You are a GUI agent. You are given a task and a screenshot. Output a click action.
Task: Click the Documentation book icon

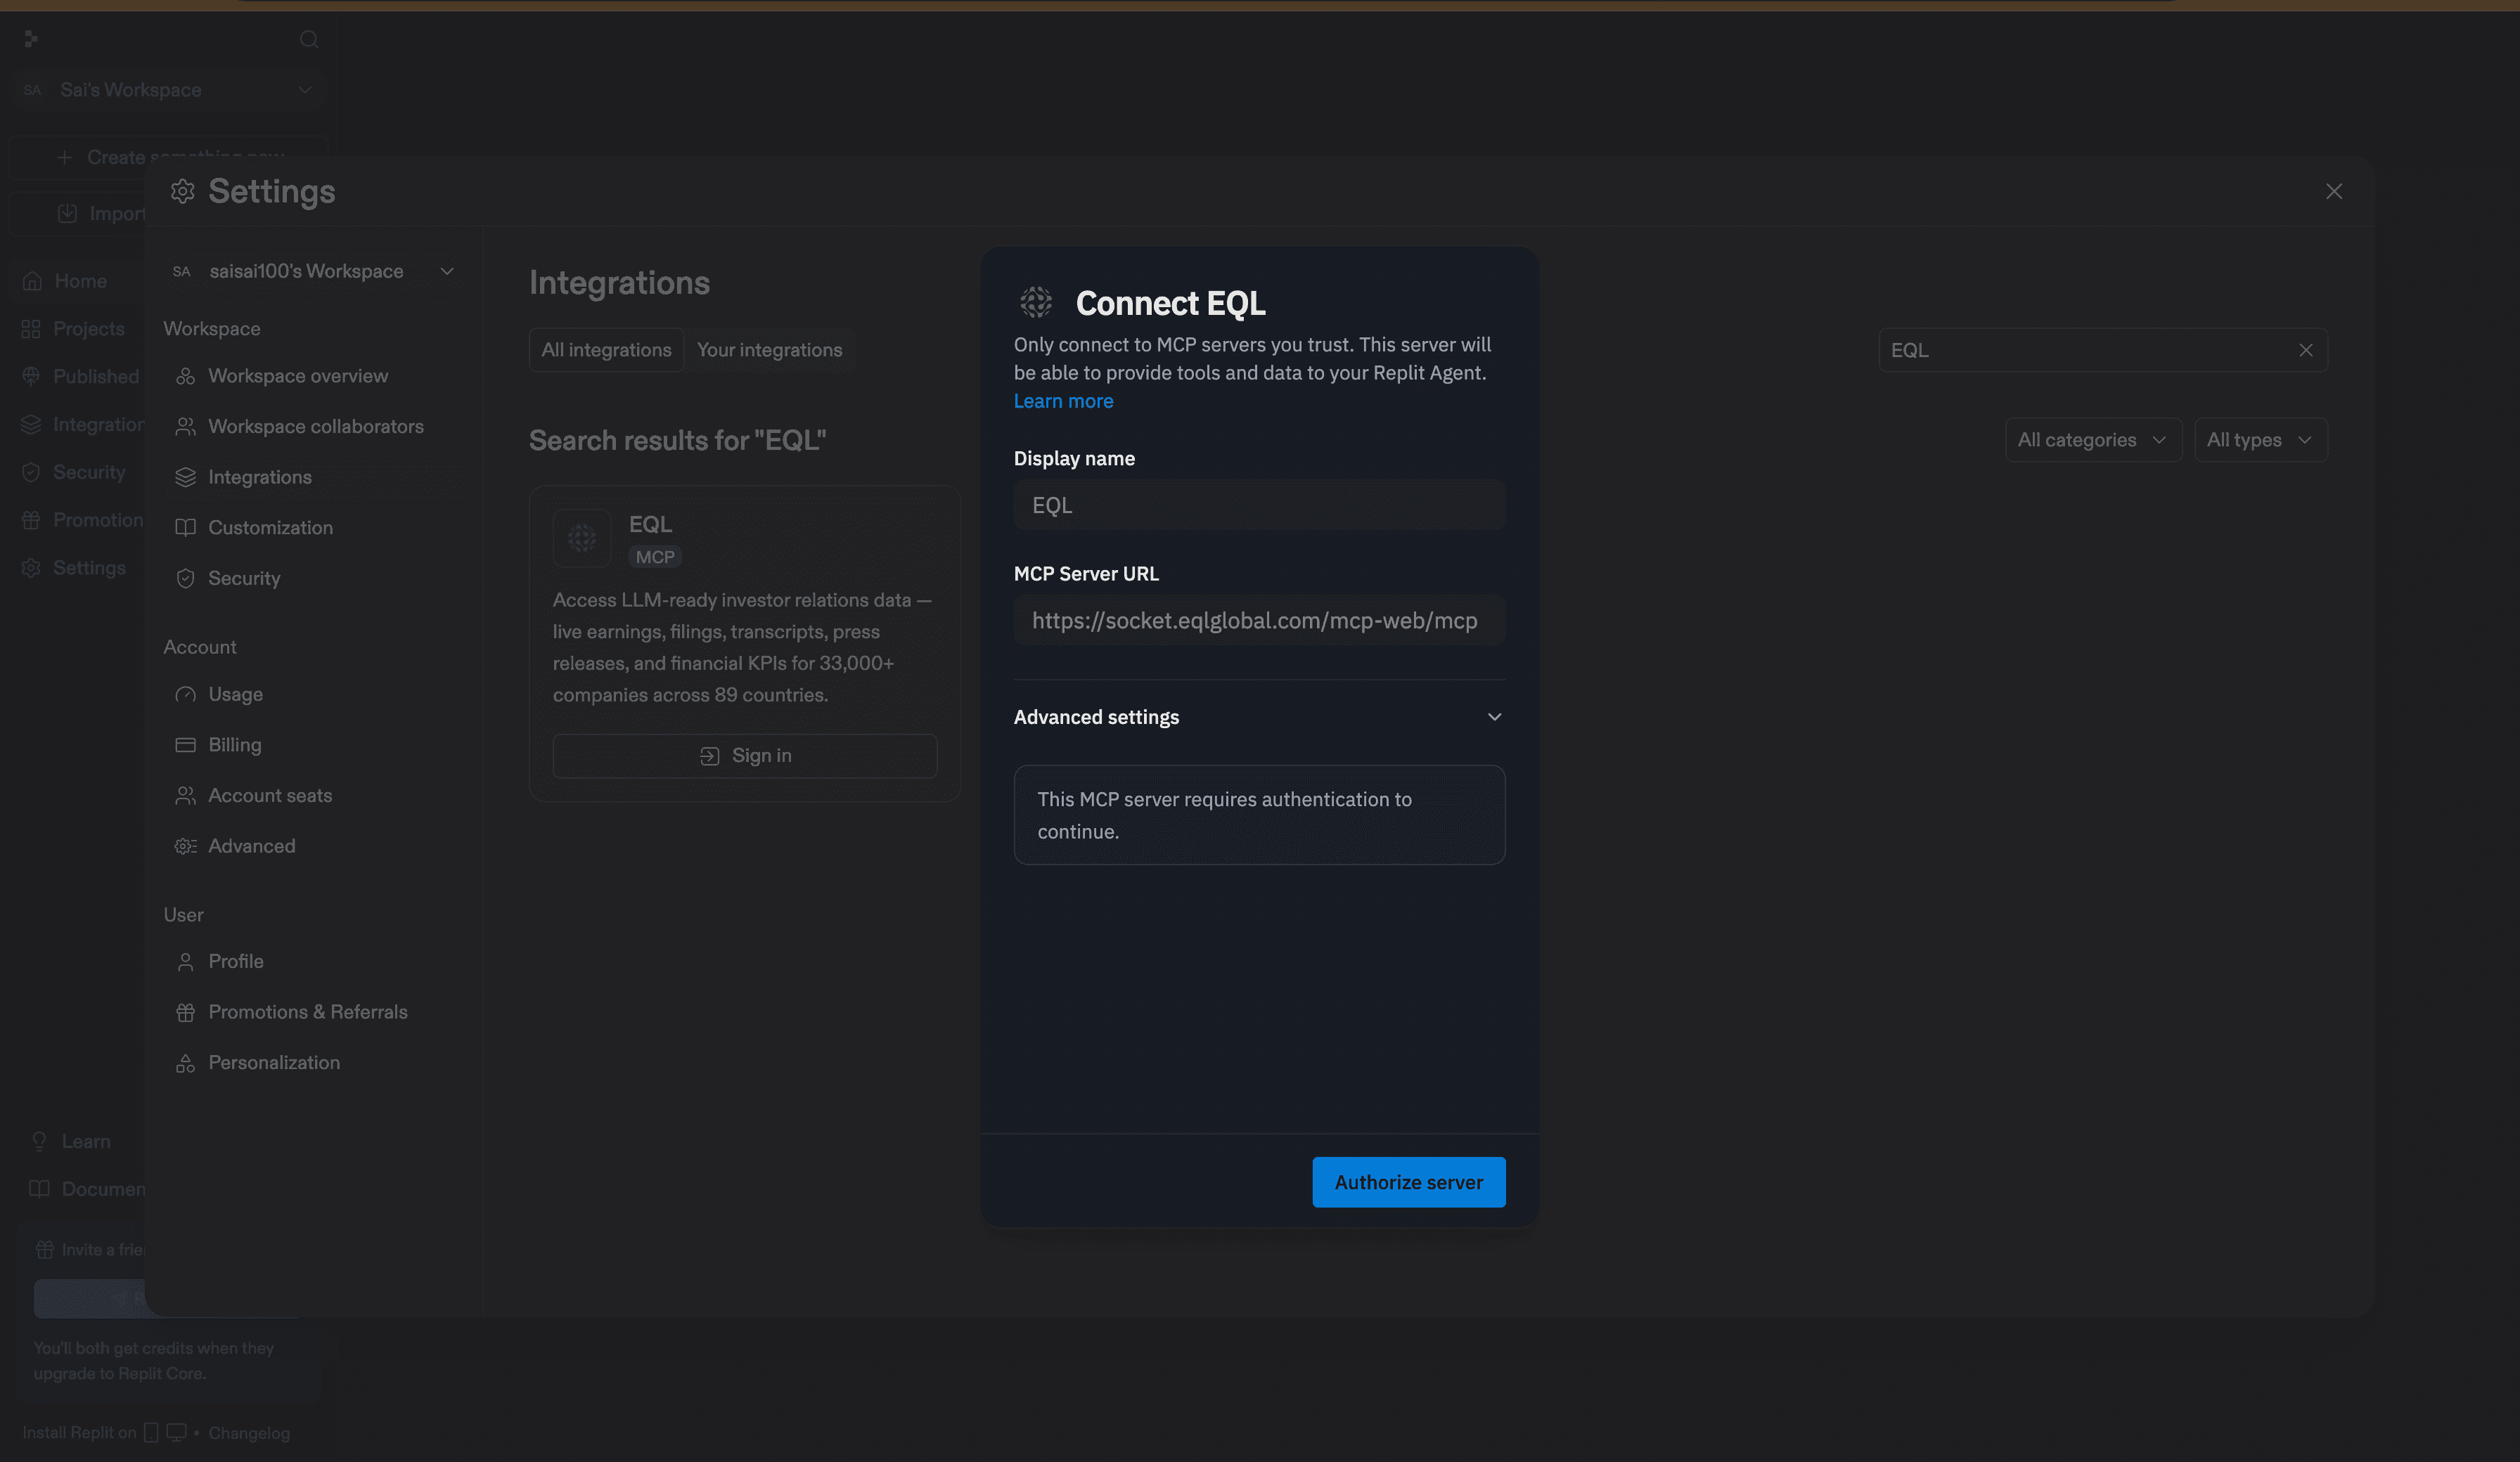click(x=39, y=1189)
